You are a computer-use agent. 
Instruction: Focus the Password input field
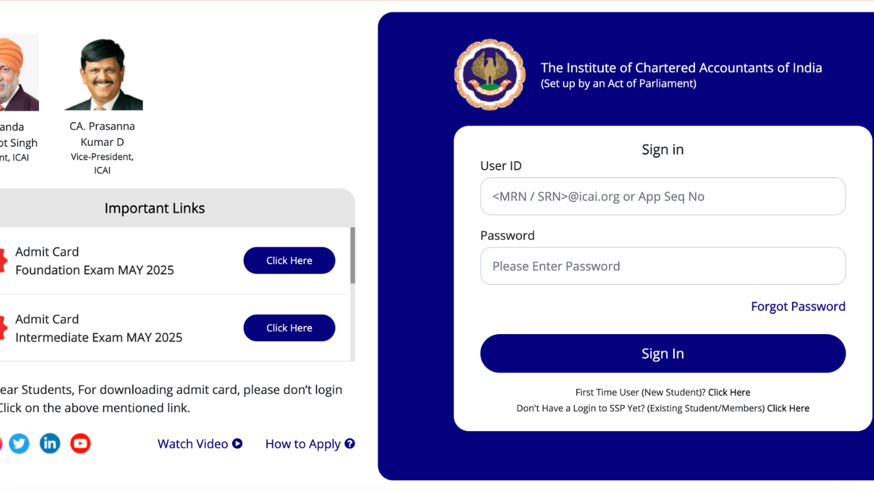662,266
